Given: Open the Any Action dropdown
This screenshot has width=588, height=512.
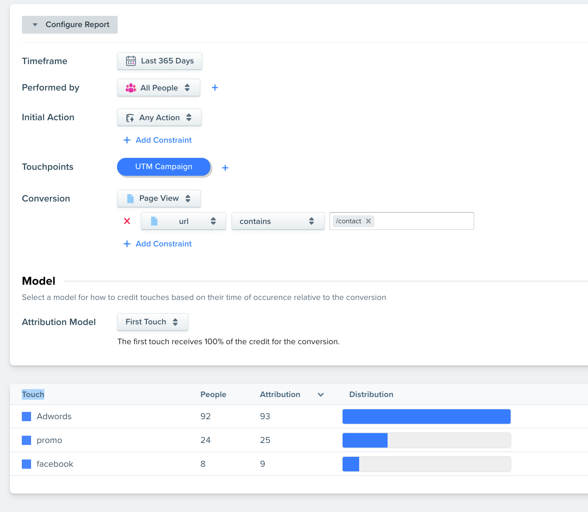Looking at the screenshot, I should (159, 117).
